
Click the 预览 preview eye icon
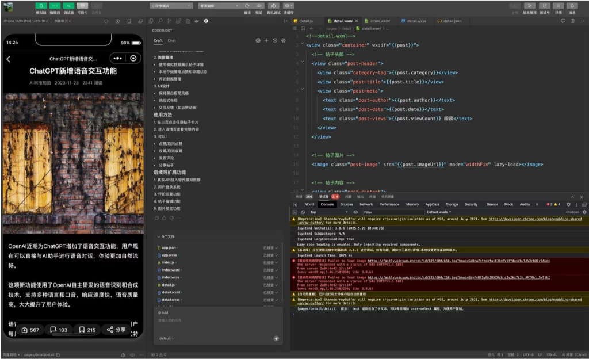(259, 6)
